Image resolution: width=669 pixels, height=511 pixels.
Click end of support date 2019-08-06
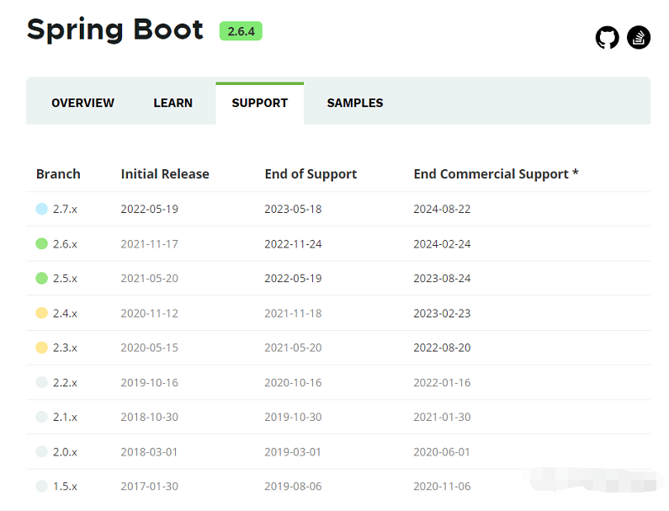pyautogui.click(x=293, y=487)
